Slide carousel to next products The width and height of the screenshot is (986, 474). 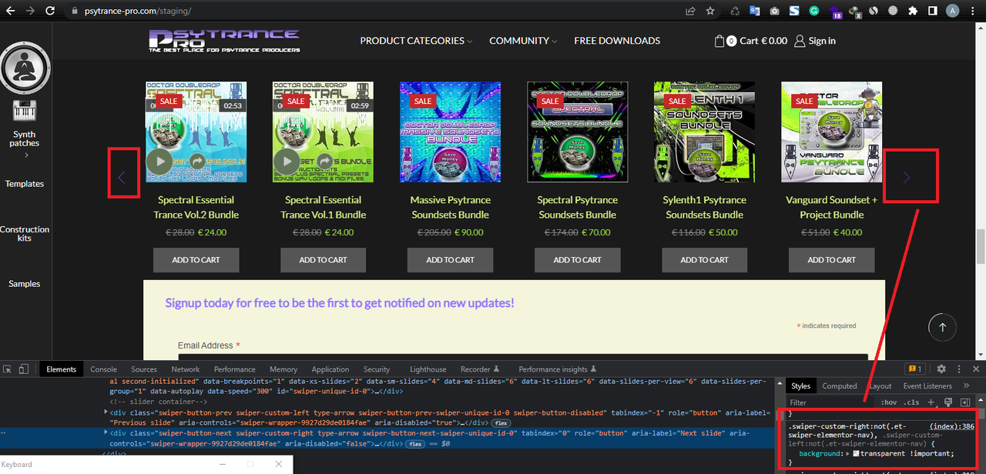(x=907, y=178)
